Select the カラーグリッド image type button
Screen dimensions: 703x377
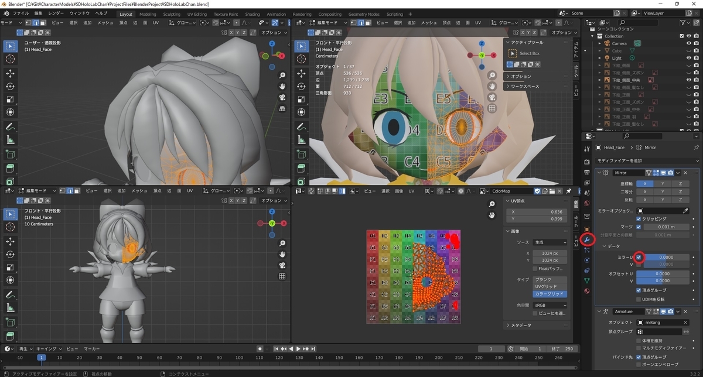point(550,294)
